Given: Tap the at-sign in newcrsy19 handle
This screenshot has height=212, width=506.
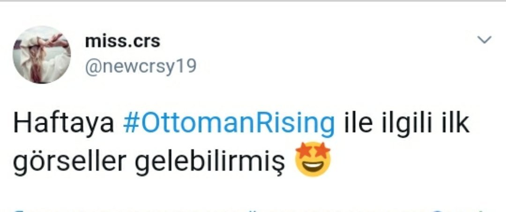Looking at the screenshot, I should [x=92, y=67].
